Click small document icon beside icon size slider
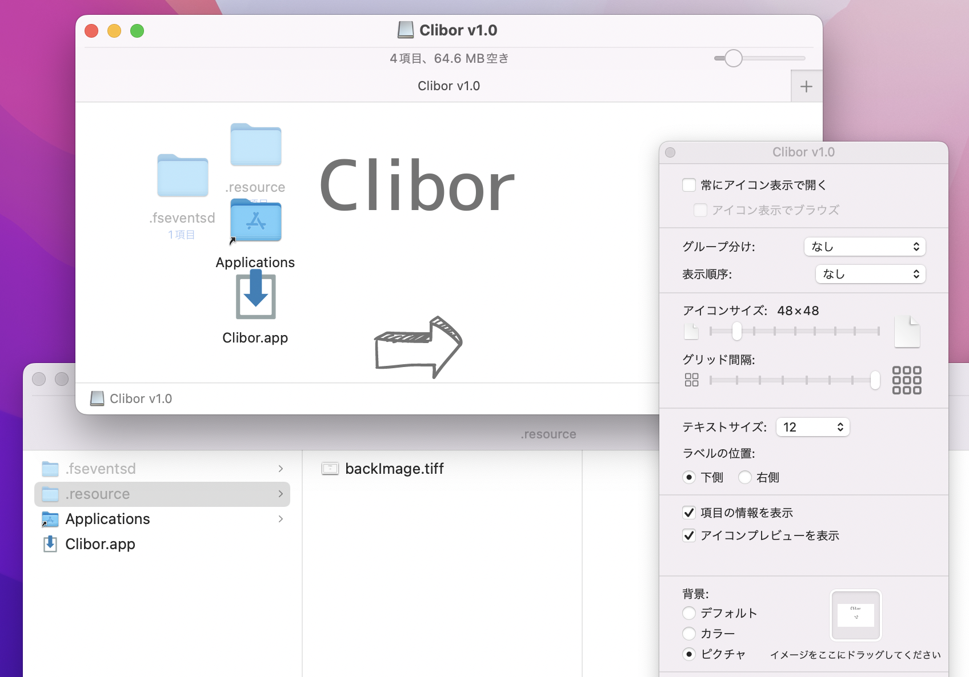The image size is (969, 677). click(691, 331)
